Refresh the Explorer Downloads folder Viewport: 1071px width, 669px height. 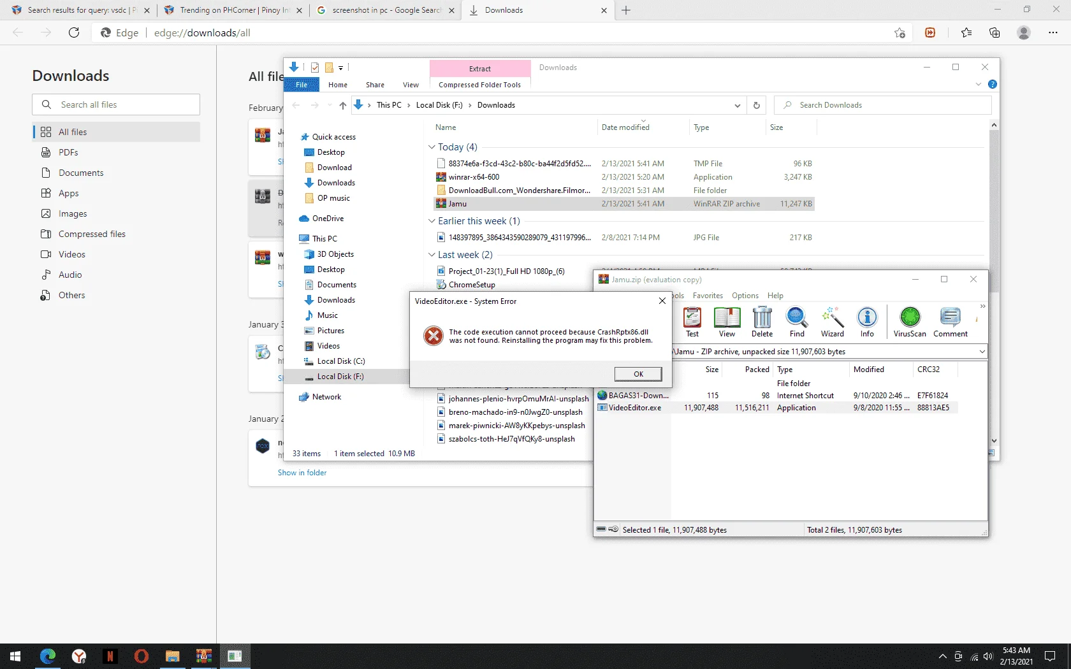[x=757, y=106]
